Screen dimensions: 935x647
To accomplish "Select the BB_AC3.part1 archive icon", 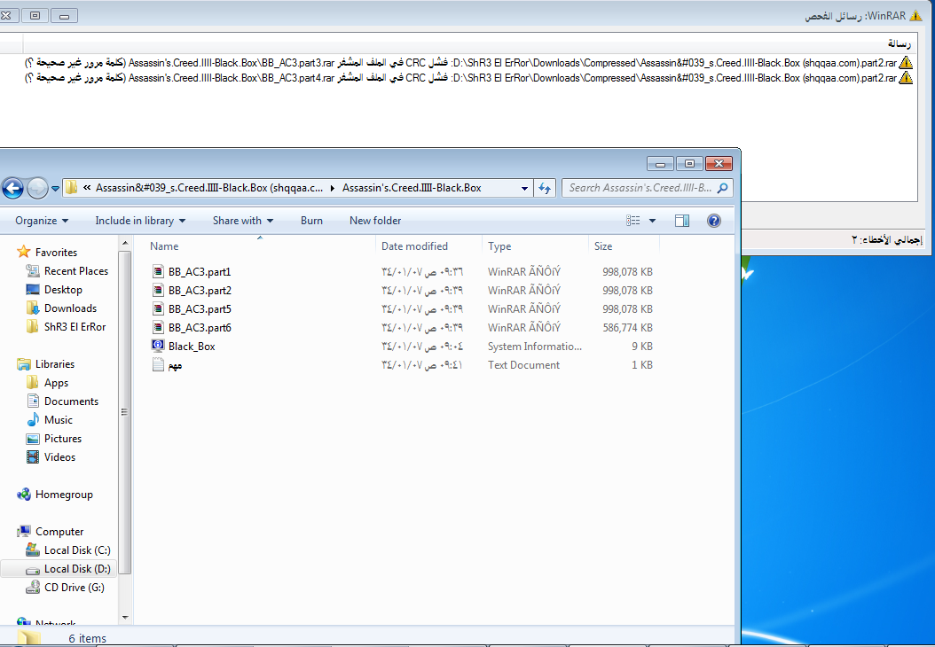I will (x=157, y=272).
